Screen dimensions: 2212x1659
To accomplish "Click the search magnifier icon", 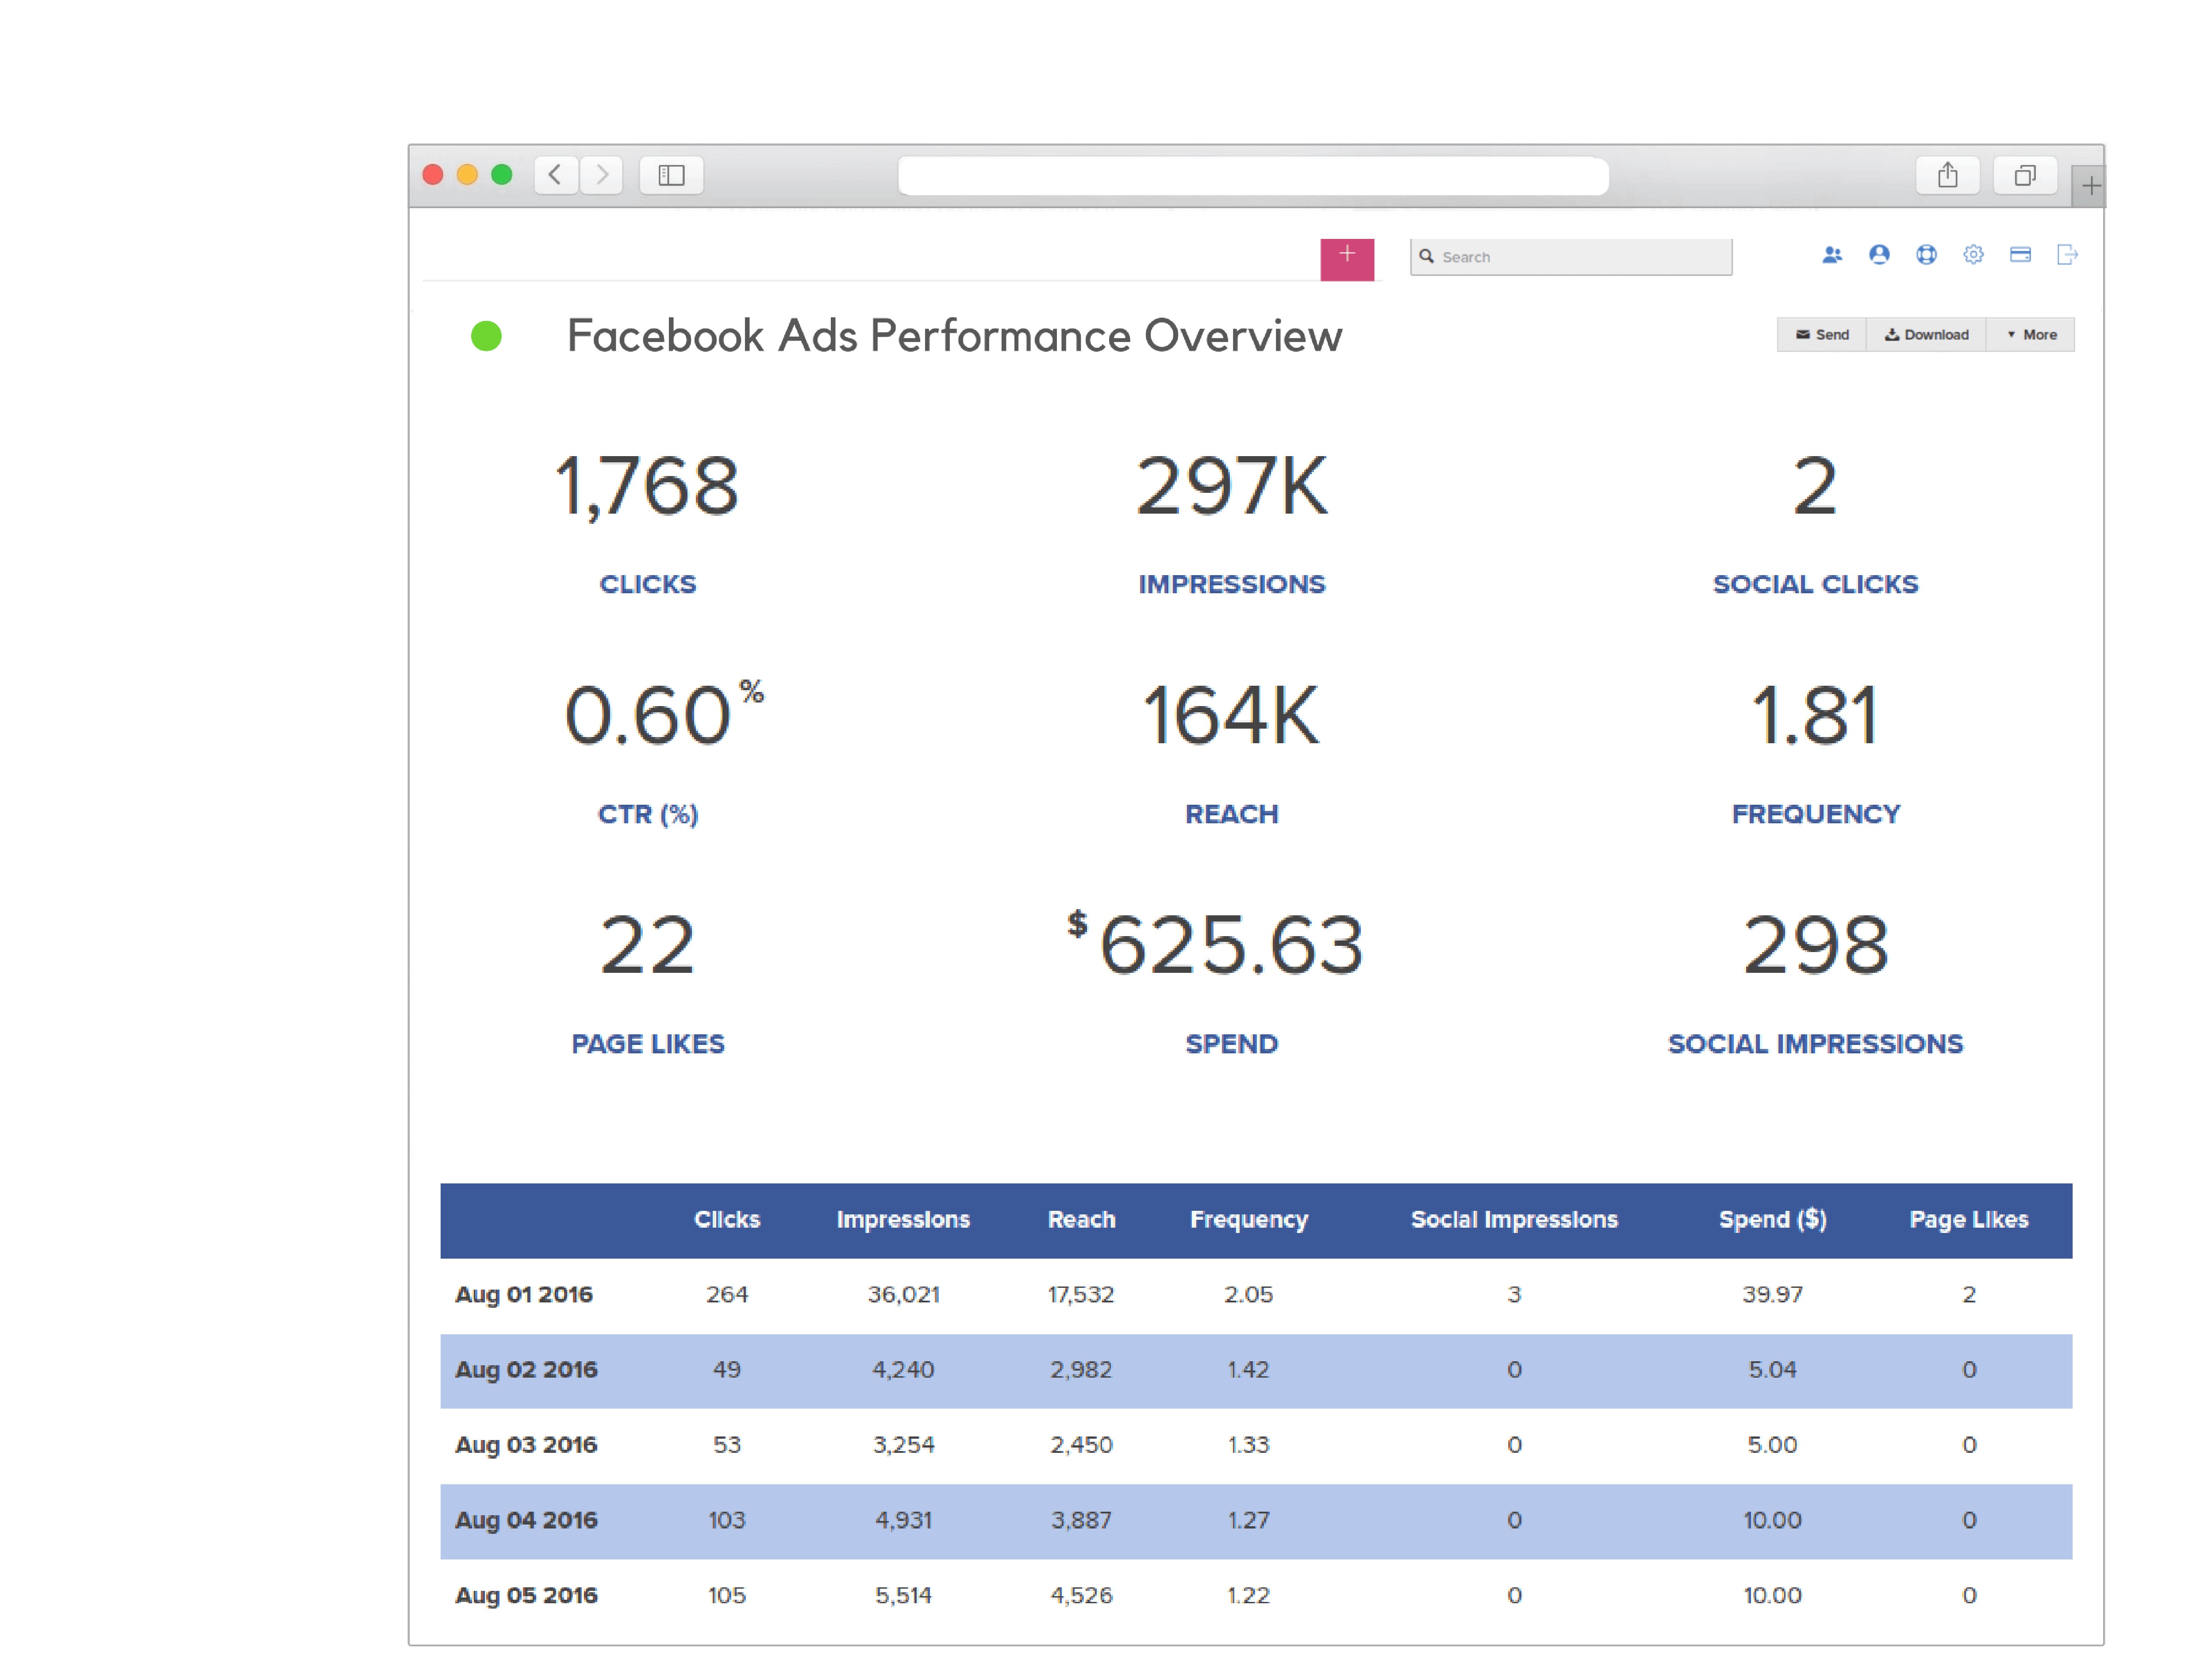I will [x=1428, y=257].
